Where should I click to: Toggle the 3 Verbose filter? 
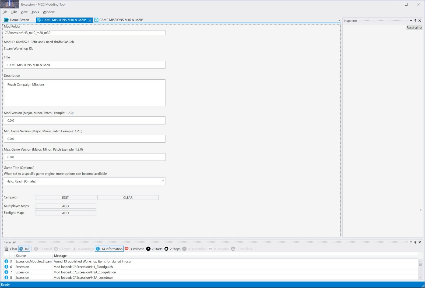[135, 249]
